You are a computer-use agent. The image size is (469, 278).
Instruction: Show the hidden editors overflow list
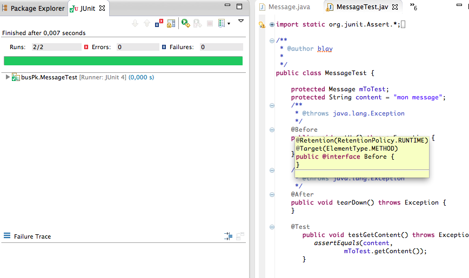[413, 7]
